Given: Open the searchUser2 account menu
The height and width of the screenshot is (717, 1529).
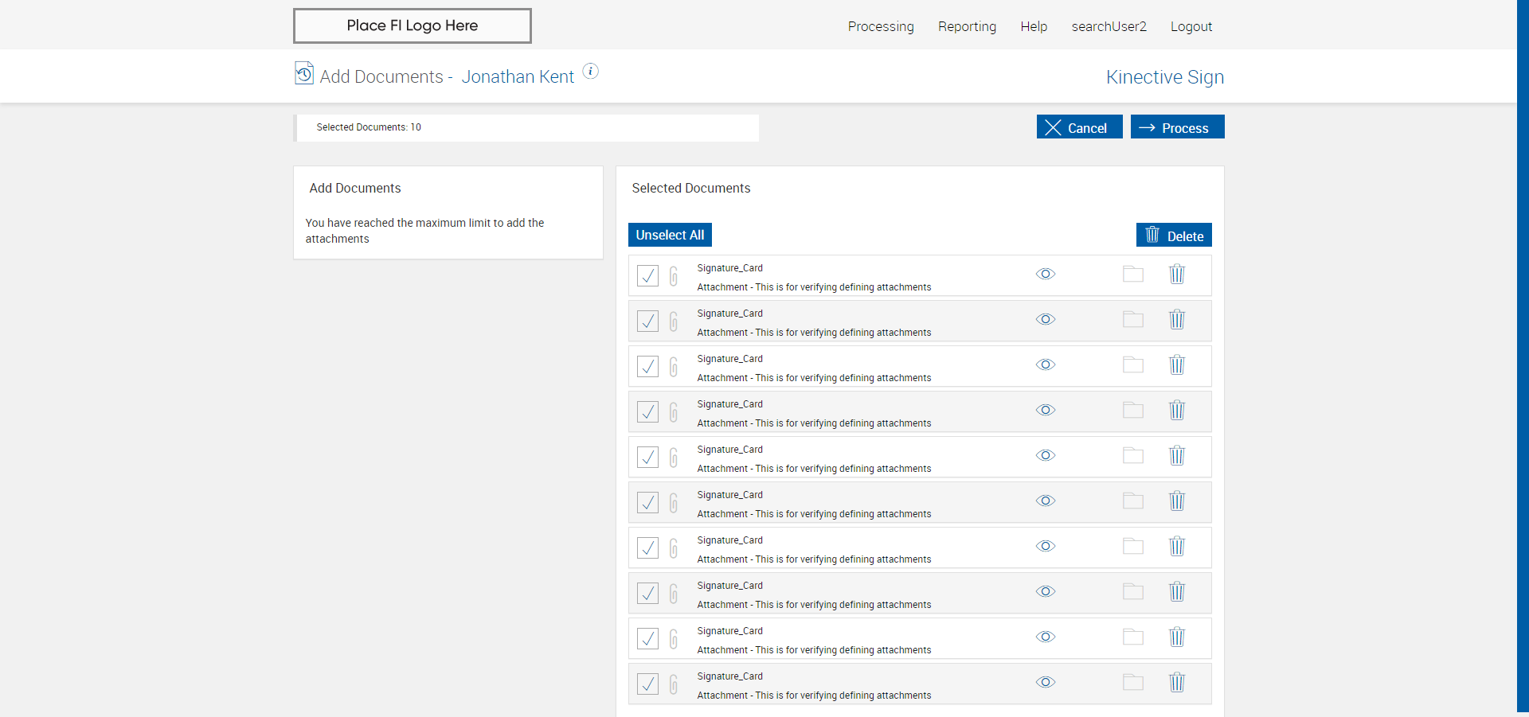Looking at the screenshot, I should pyautogui.click(x=1109, y=26).
